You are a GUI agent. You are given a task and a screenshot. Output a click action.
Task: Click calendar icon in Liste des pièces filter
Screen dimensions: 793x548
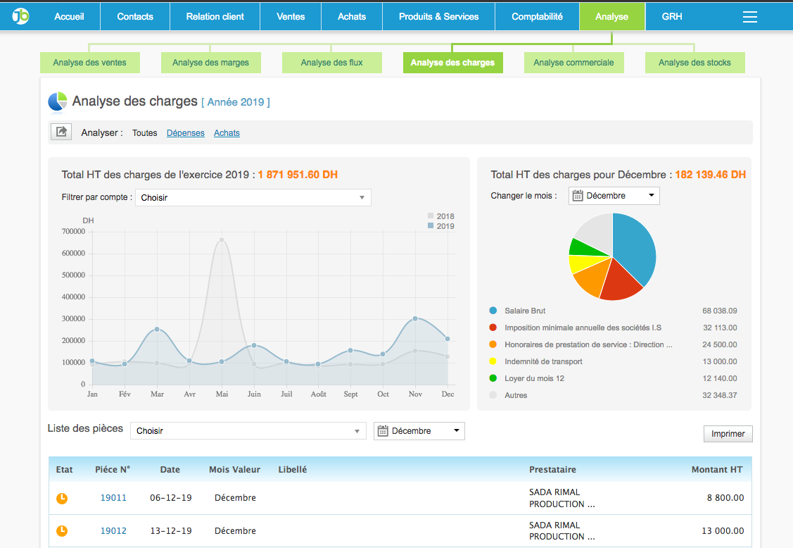[383, 430]
